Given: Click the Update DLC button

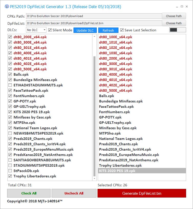Looking at the screenshot, I should click(85, 30).
